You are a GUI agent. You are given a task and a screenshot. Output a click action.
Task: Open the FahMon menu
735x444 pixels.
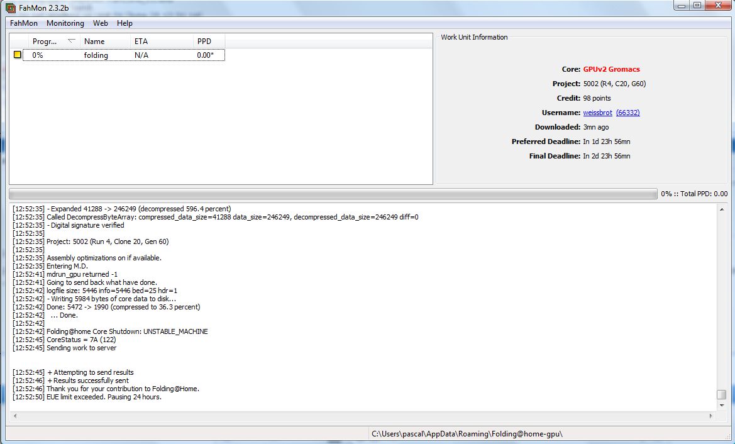[23, 23]
